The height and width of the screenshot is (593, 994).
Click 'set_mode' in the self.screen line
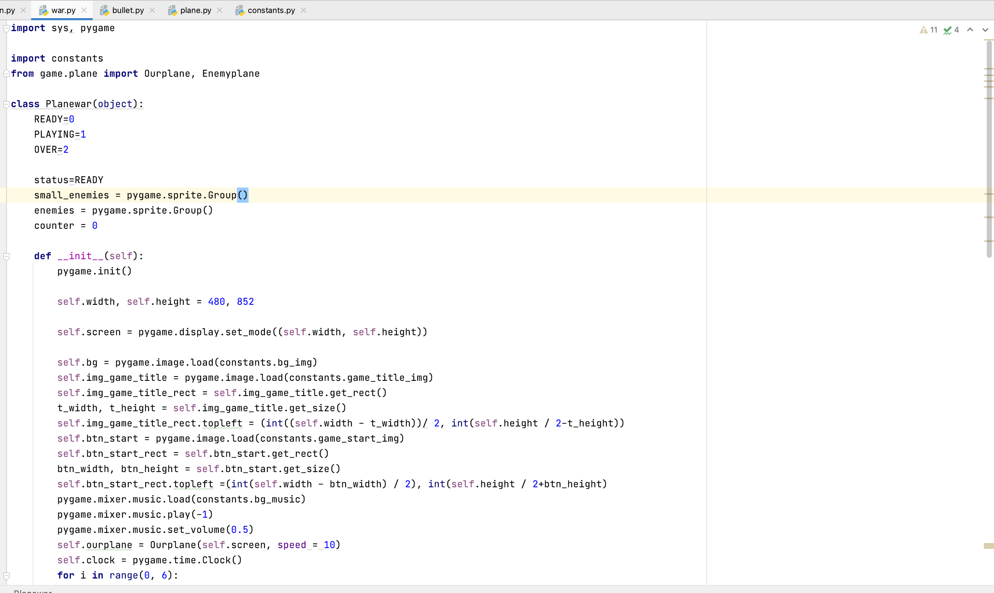coord(248,332)
